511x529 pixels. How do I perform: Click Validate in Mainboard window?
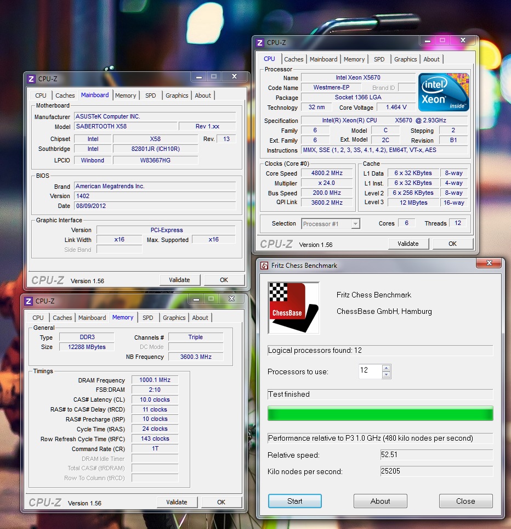click(179, 280)
